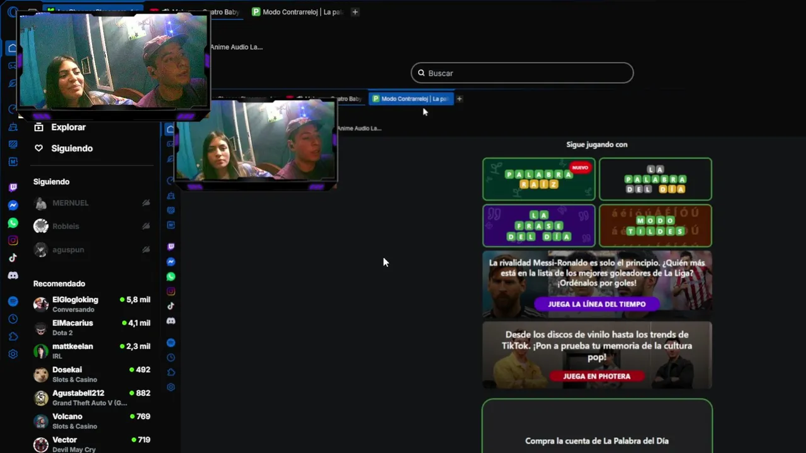
Task: Click the home icon in outer sidebar
Action: (12, 48)
